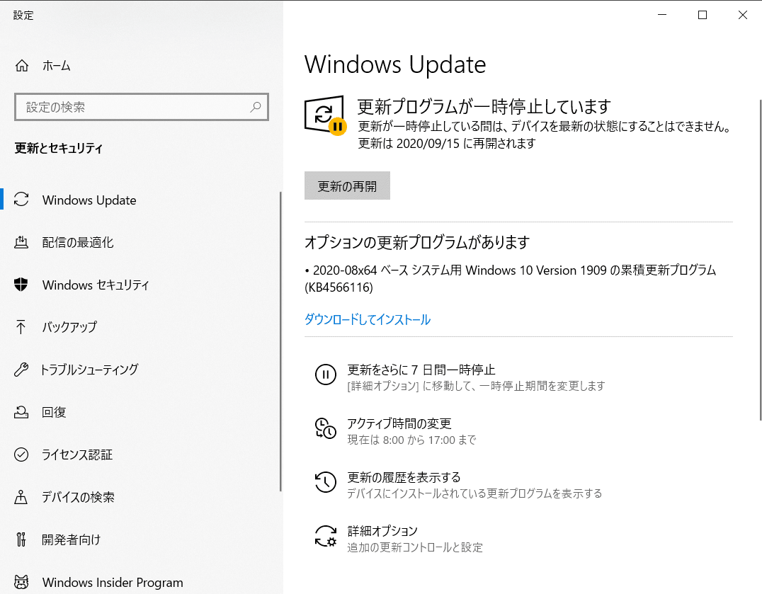The height and width of the screenshot is (594, 762).
Task: Click オプションの更新プログラムがあります heading
Action: 417,242
